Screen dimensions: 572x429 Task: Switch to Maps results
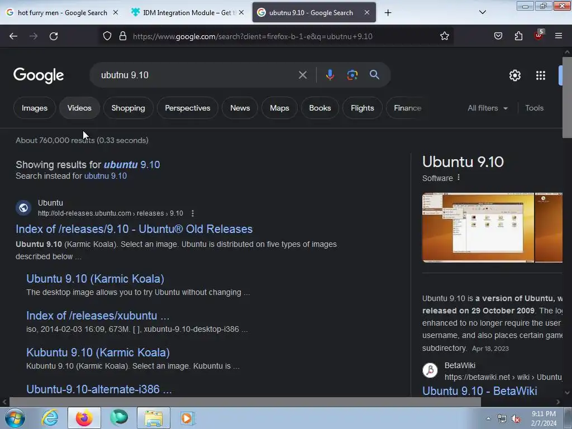(279, 108)
